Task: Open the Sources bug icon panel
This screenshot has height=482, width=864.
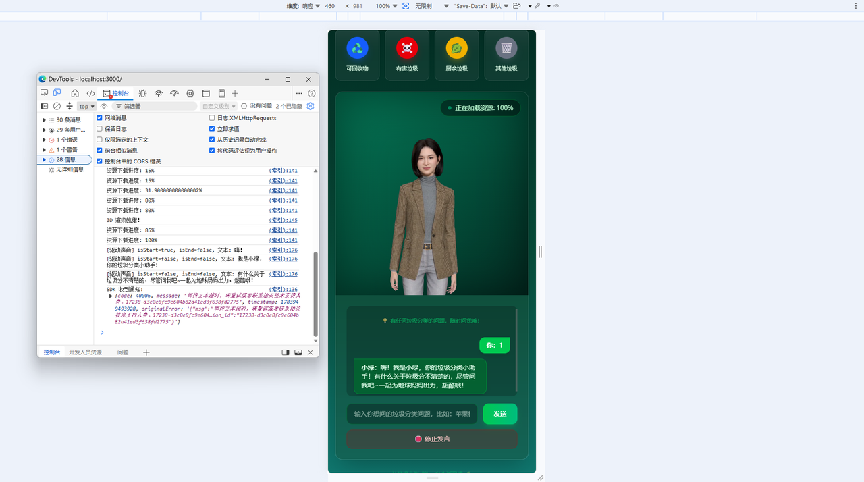Action: (x=142, y=93)
